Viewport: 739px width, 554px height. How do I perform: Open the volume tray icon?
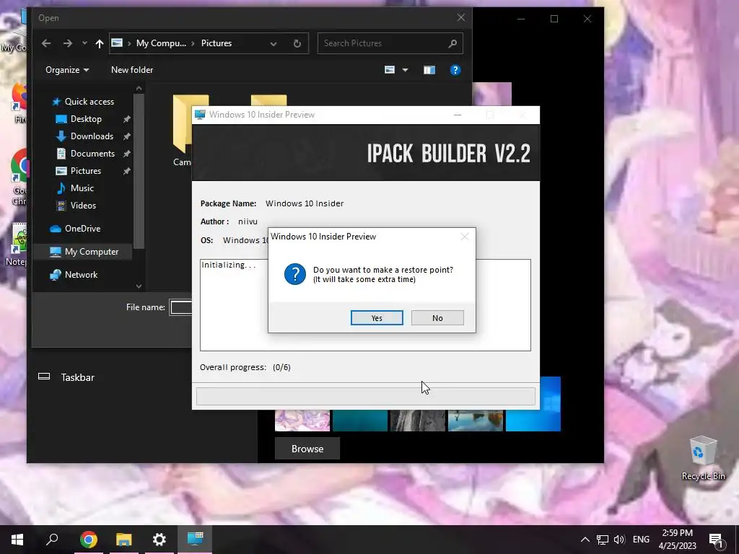point(618,540)
